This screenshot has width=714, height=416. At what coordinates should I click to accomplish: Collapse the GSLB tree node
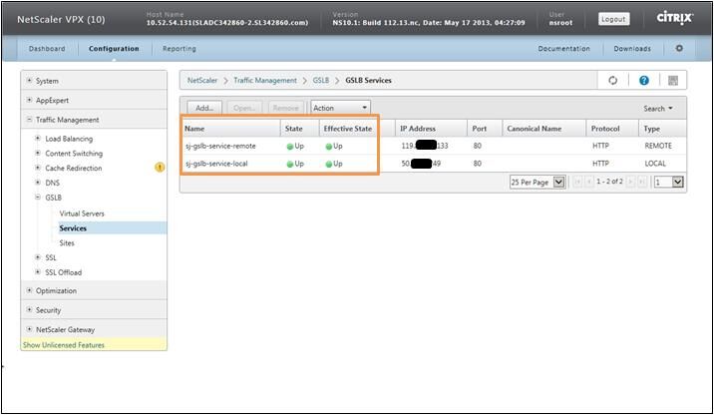(38, 198)
